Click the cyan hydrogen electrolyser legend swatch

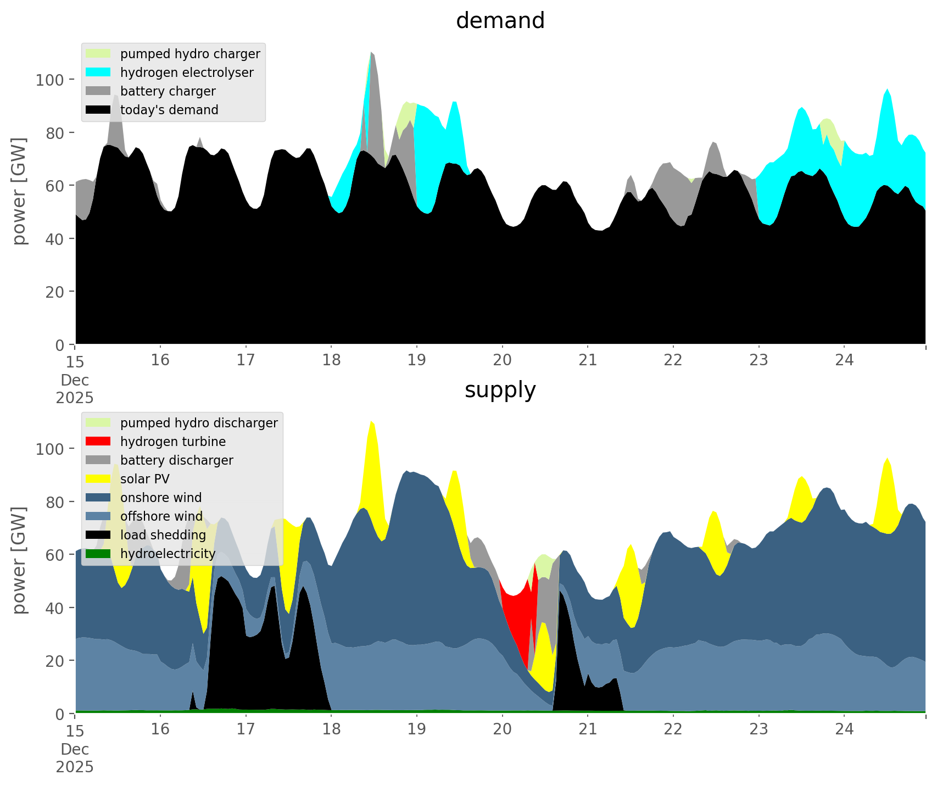98,73
